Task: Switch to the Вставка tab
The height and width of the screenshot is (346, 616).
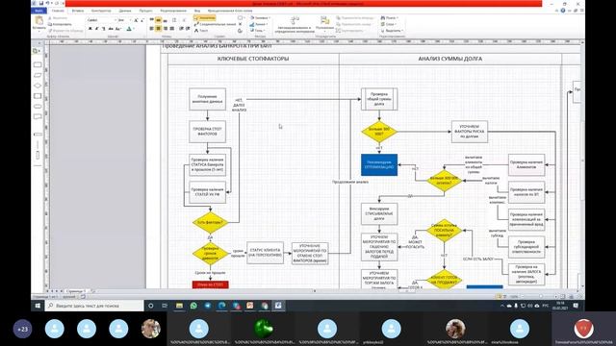Action: pos(78,11)
